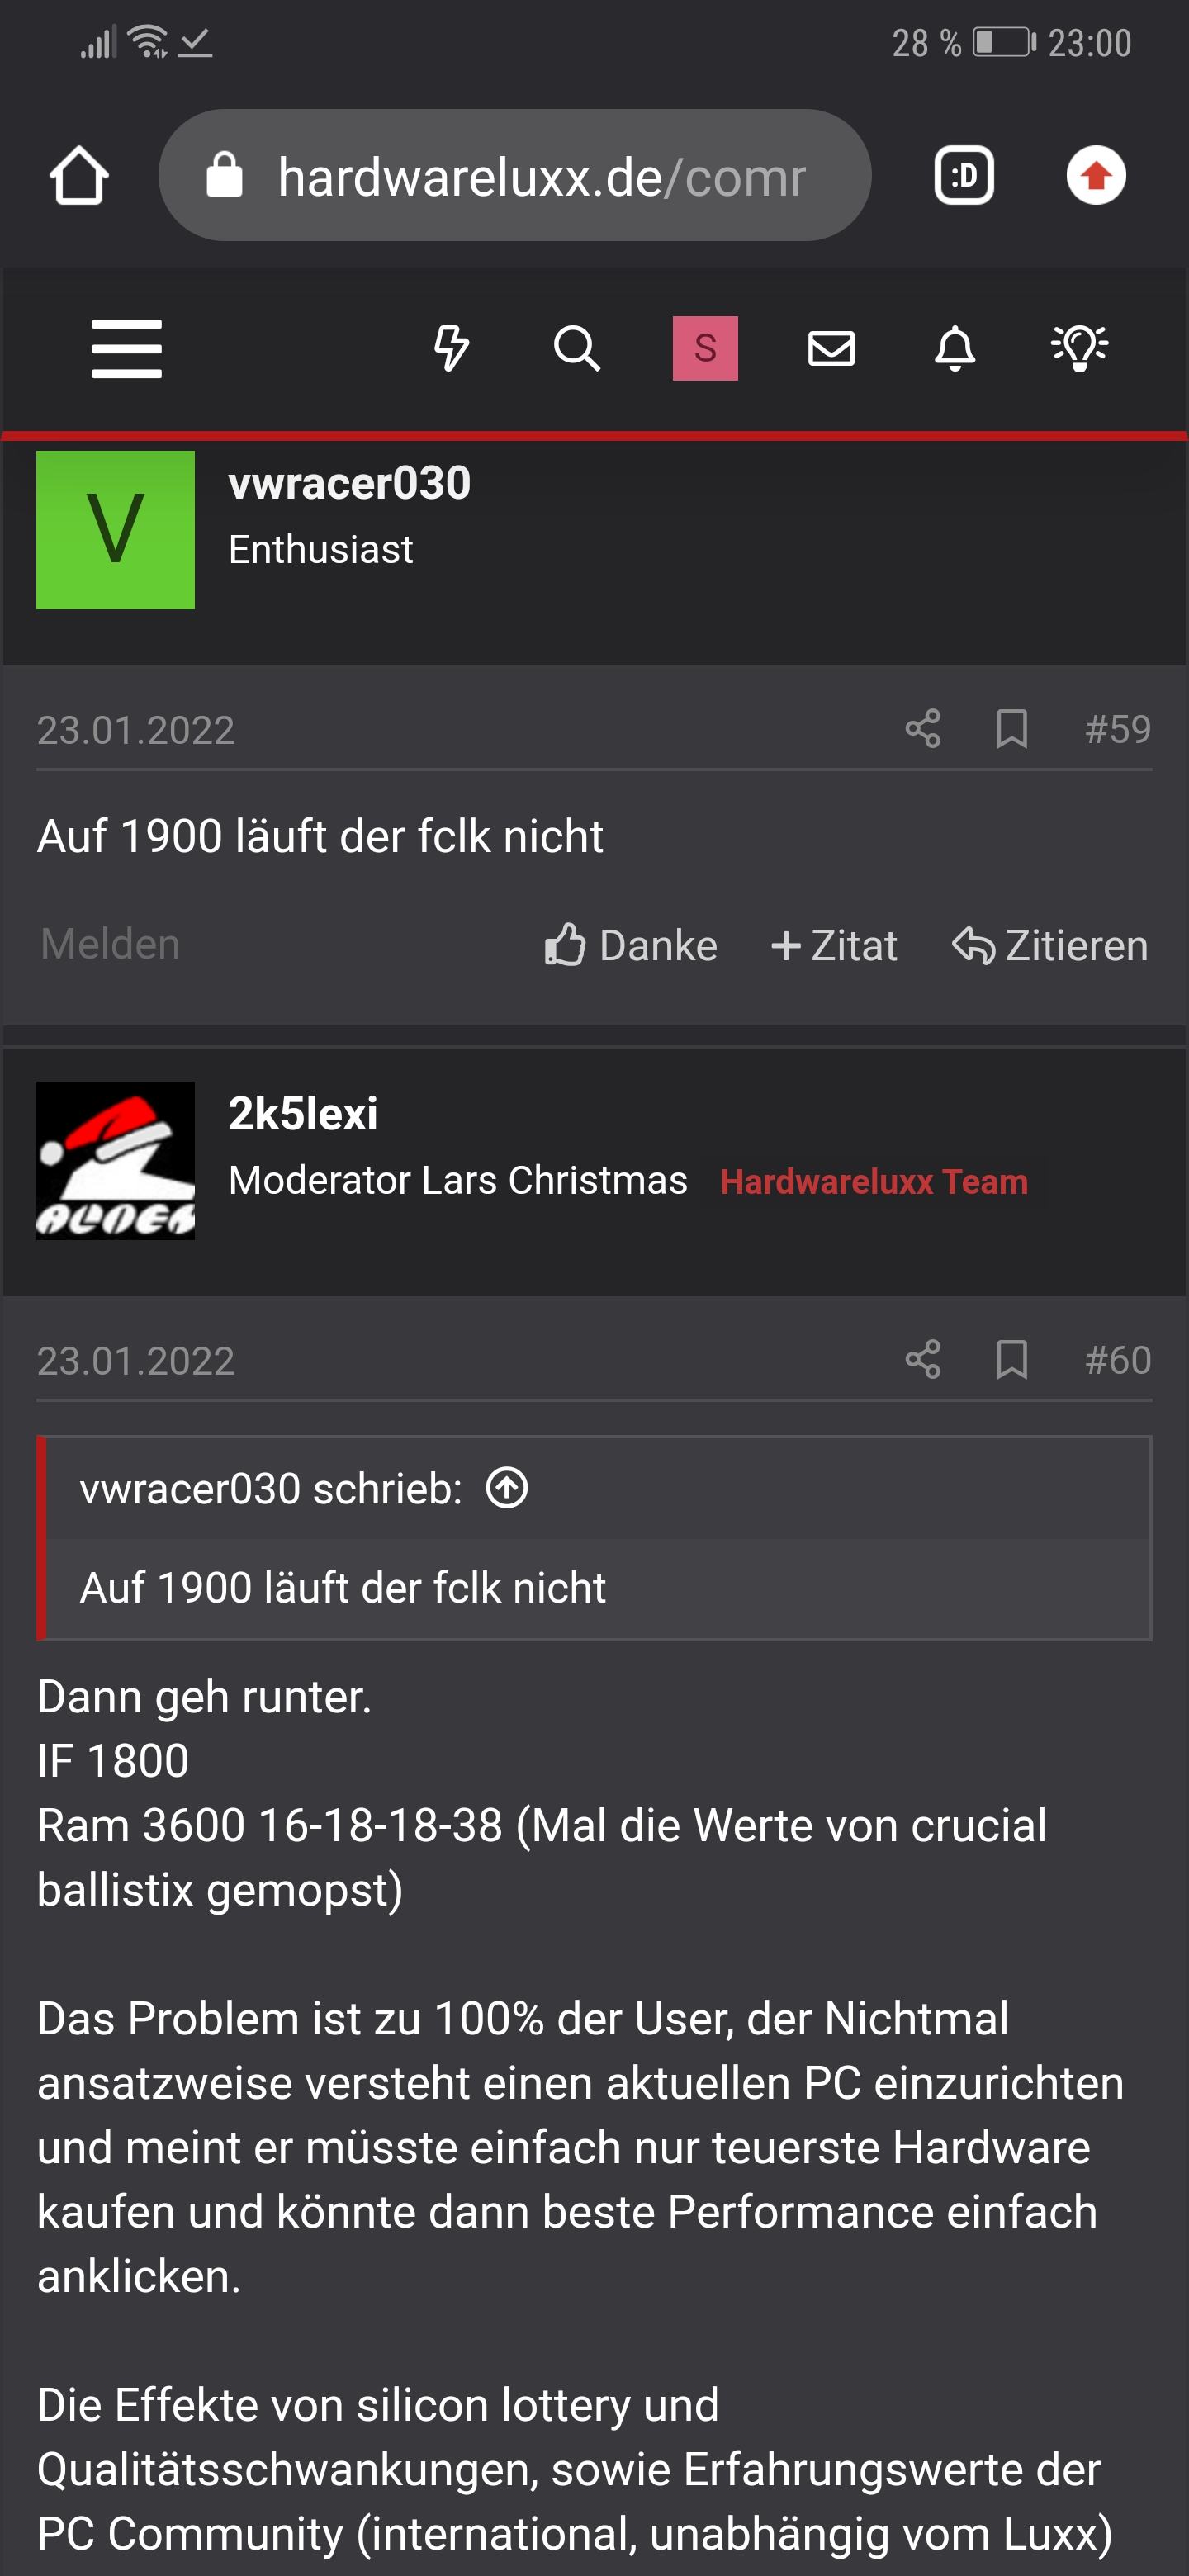This screenshot has height=2576, width=1189.
Task: Open private messages envelope icon
Action: point(831,348)
